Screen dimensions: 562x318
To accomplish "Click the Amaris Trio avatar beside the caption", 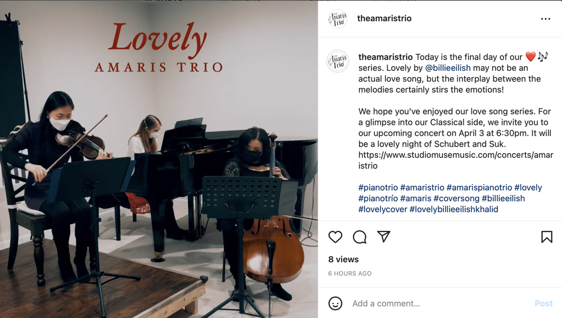I will point(338,61).
